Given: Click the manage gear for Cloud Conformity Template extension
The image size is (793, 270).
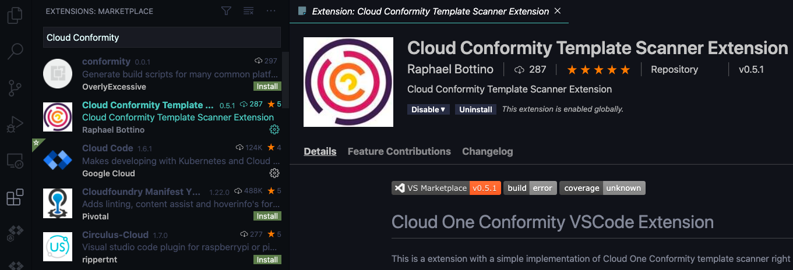Looking at the screenshot, I should point(274,129).
